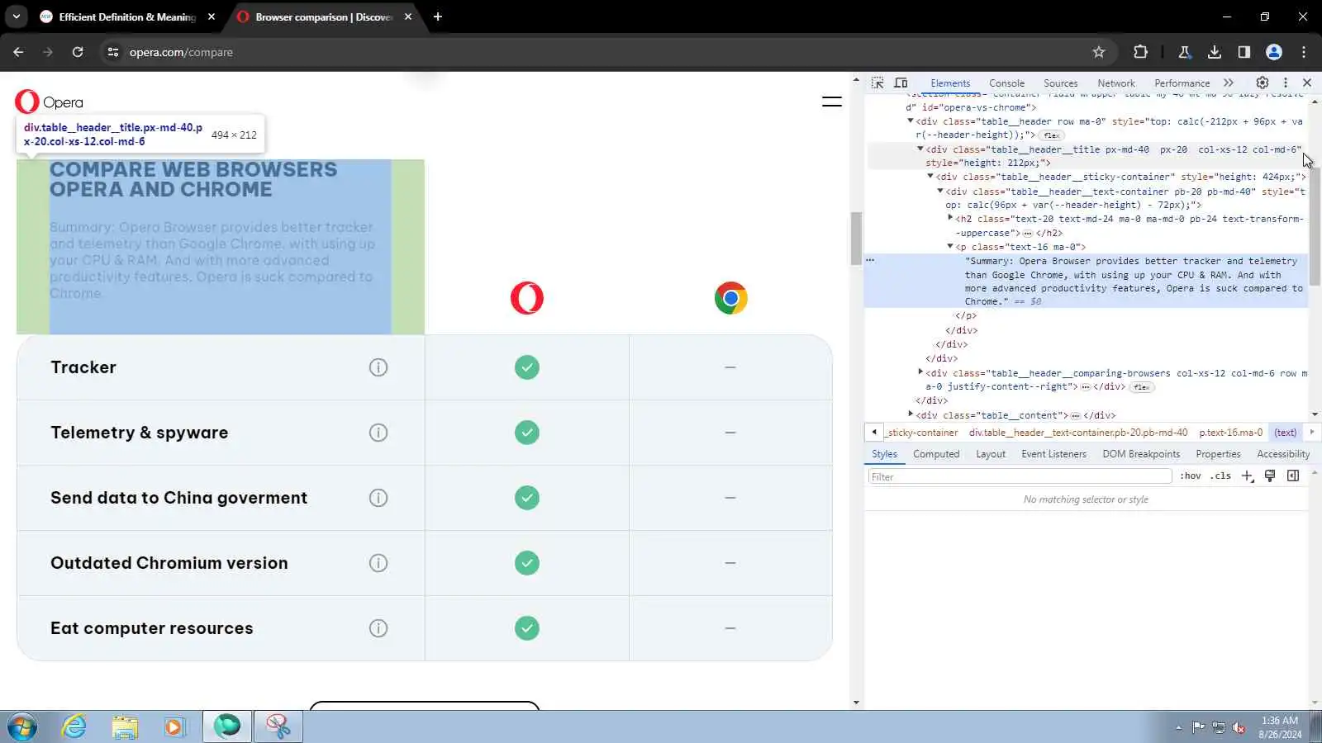Show info for Telemetry & spyware row

[378, 433]
